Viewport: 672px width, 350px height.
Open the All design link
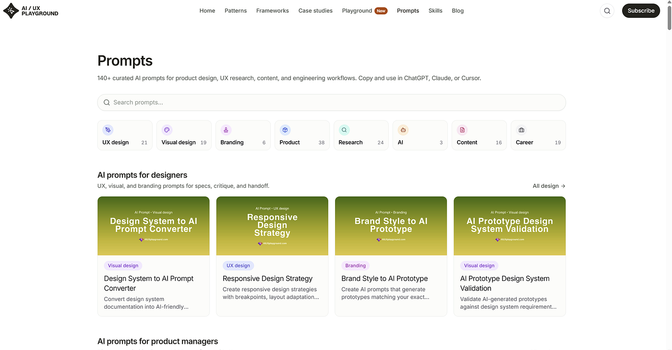549,186
